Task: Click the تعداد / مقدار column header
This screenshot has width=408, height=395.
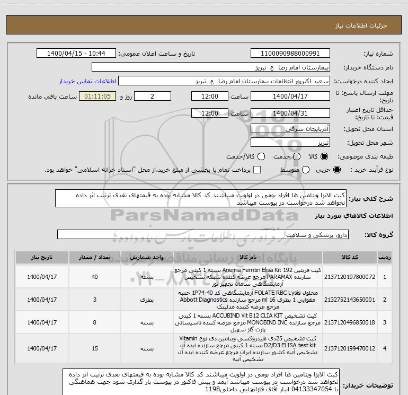Action: (94, 258)
